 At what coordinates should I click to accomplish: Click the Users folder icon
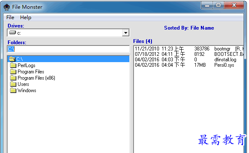13,84
